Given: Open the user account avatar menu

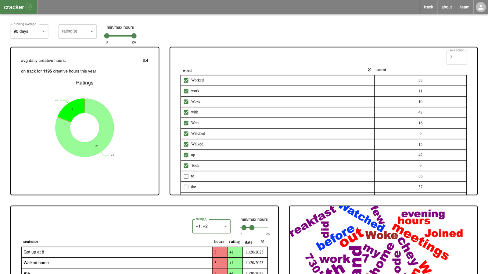Looking at the screenshot, I should tap(481, 7).
